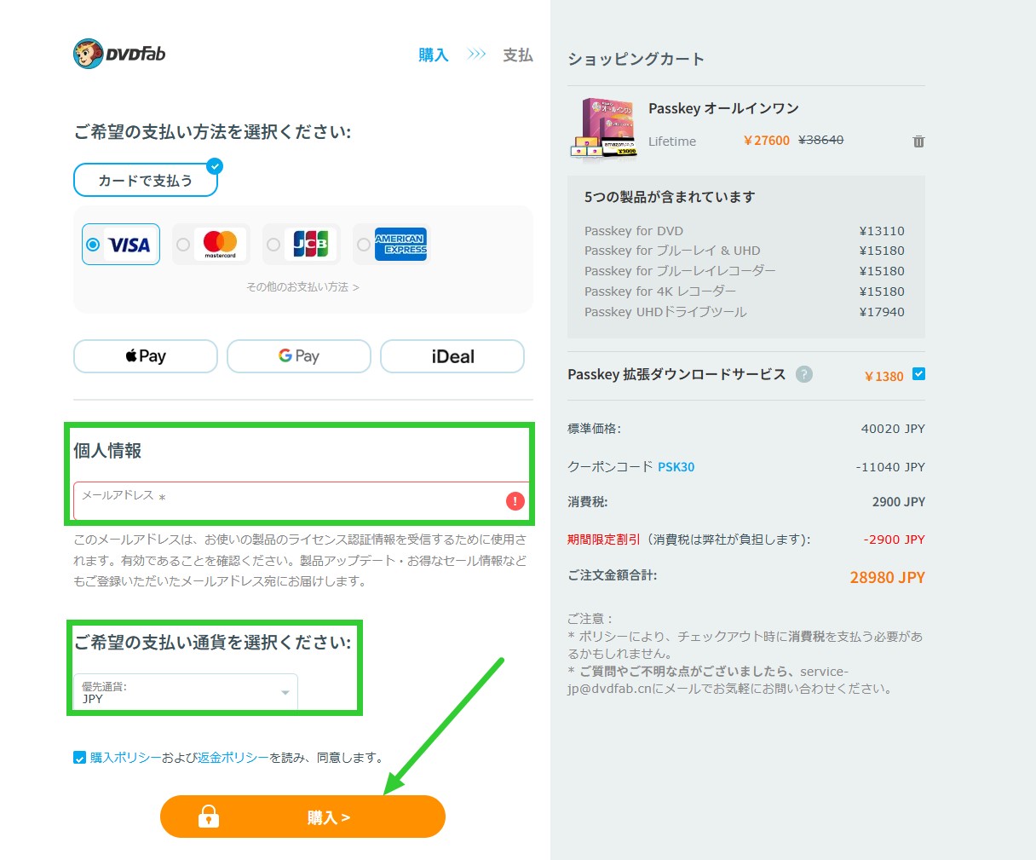Remove Passkey item via trash icon

point(918,141)
